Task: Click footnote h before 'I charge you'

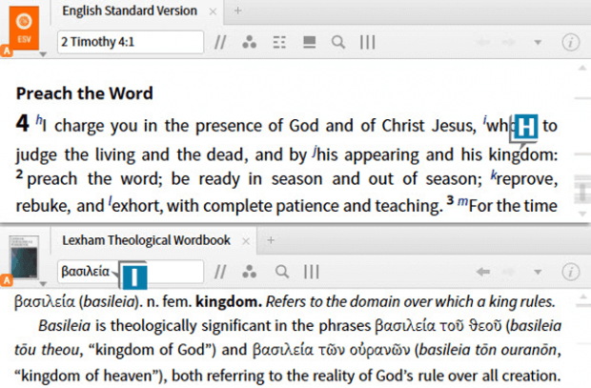Action: point(39,120)
